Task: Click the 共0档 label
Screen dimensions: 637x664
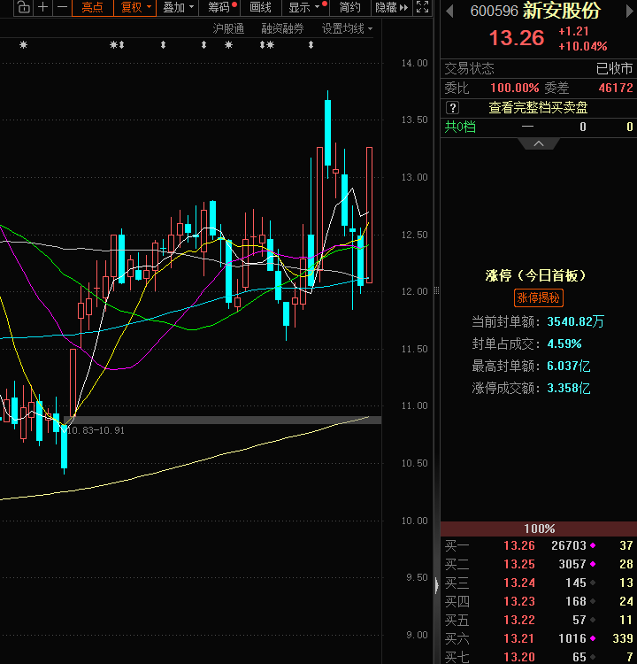Action: pos(460,127)
